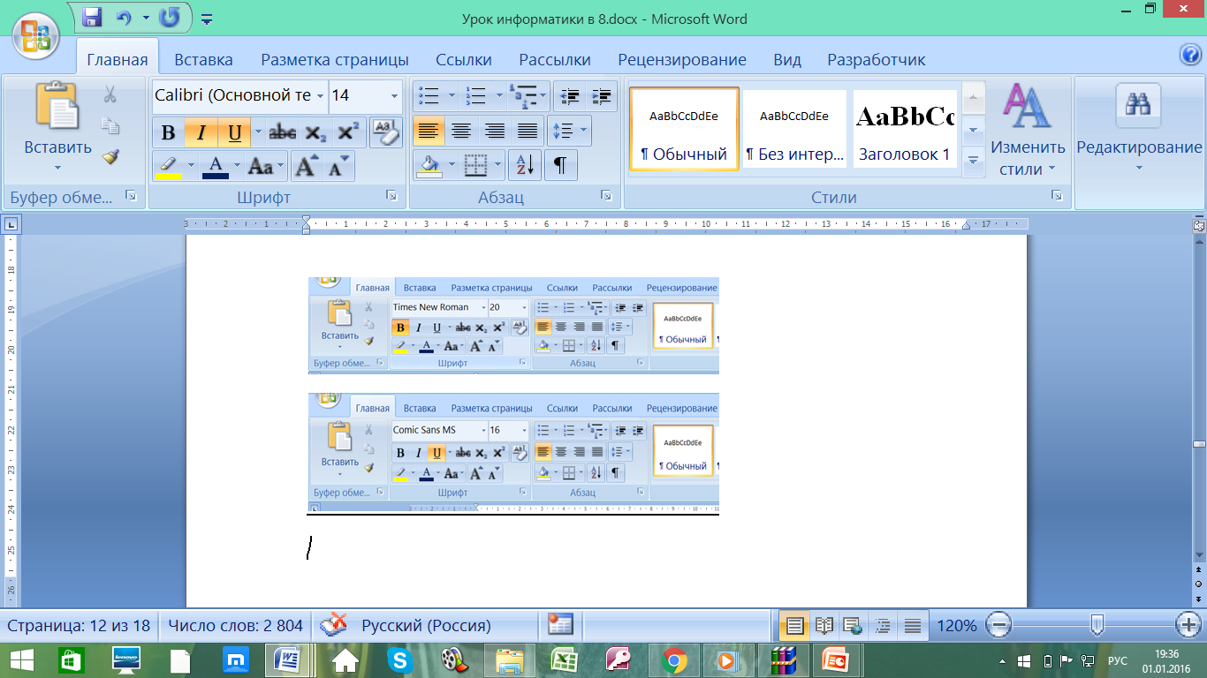This screenshot has width=1207, height=678.
Task: Click the Copy icon in clipboard group
Action: [110, 126]
